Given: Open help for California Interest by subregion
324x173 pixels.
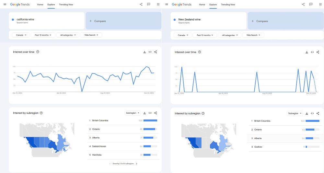Looking at the screenshot, I should [41, 113].
